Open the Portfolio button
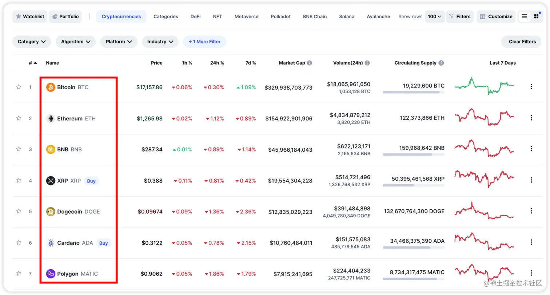The width and height of the screenshot is (550, 295). tap(65, 16)
